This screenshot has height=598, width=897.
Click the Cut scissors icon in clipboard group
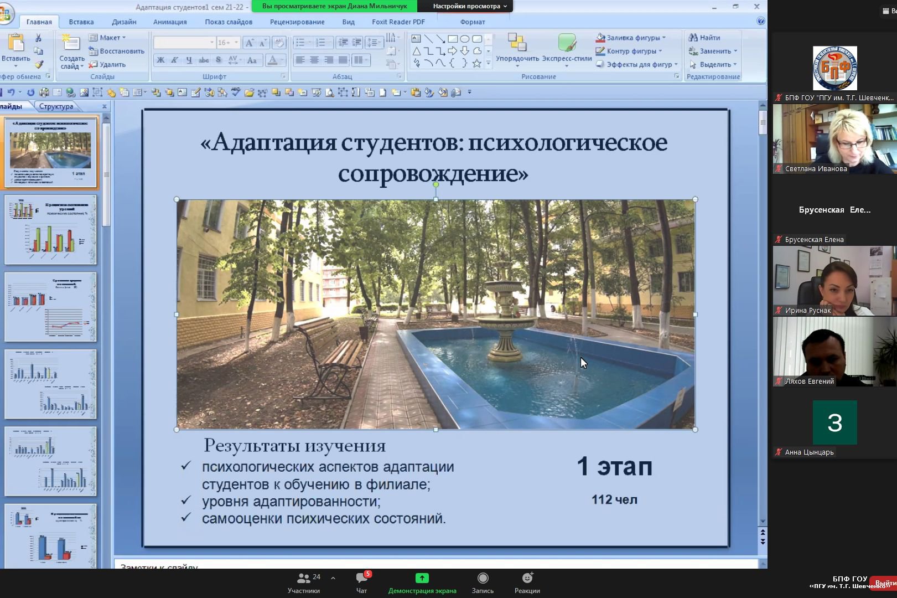coord(38,38)
